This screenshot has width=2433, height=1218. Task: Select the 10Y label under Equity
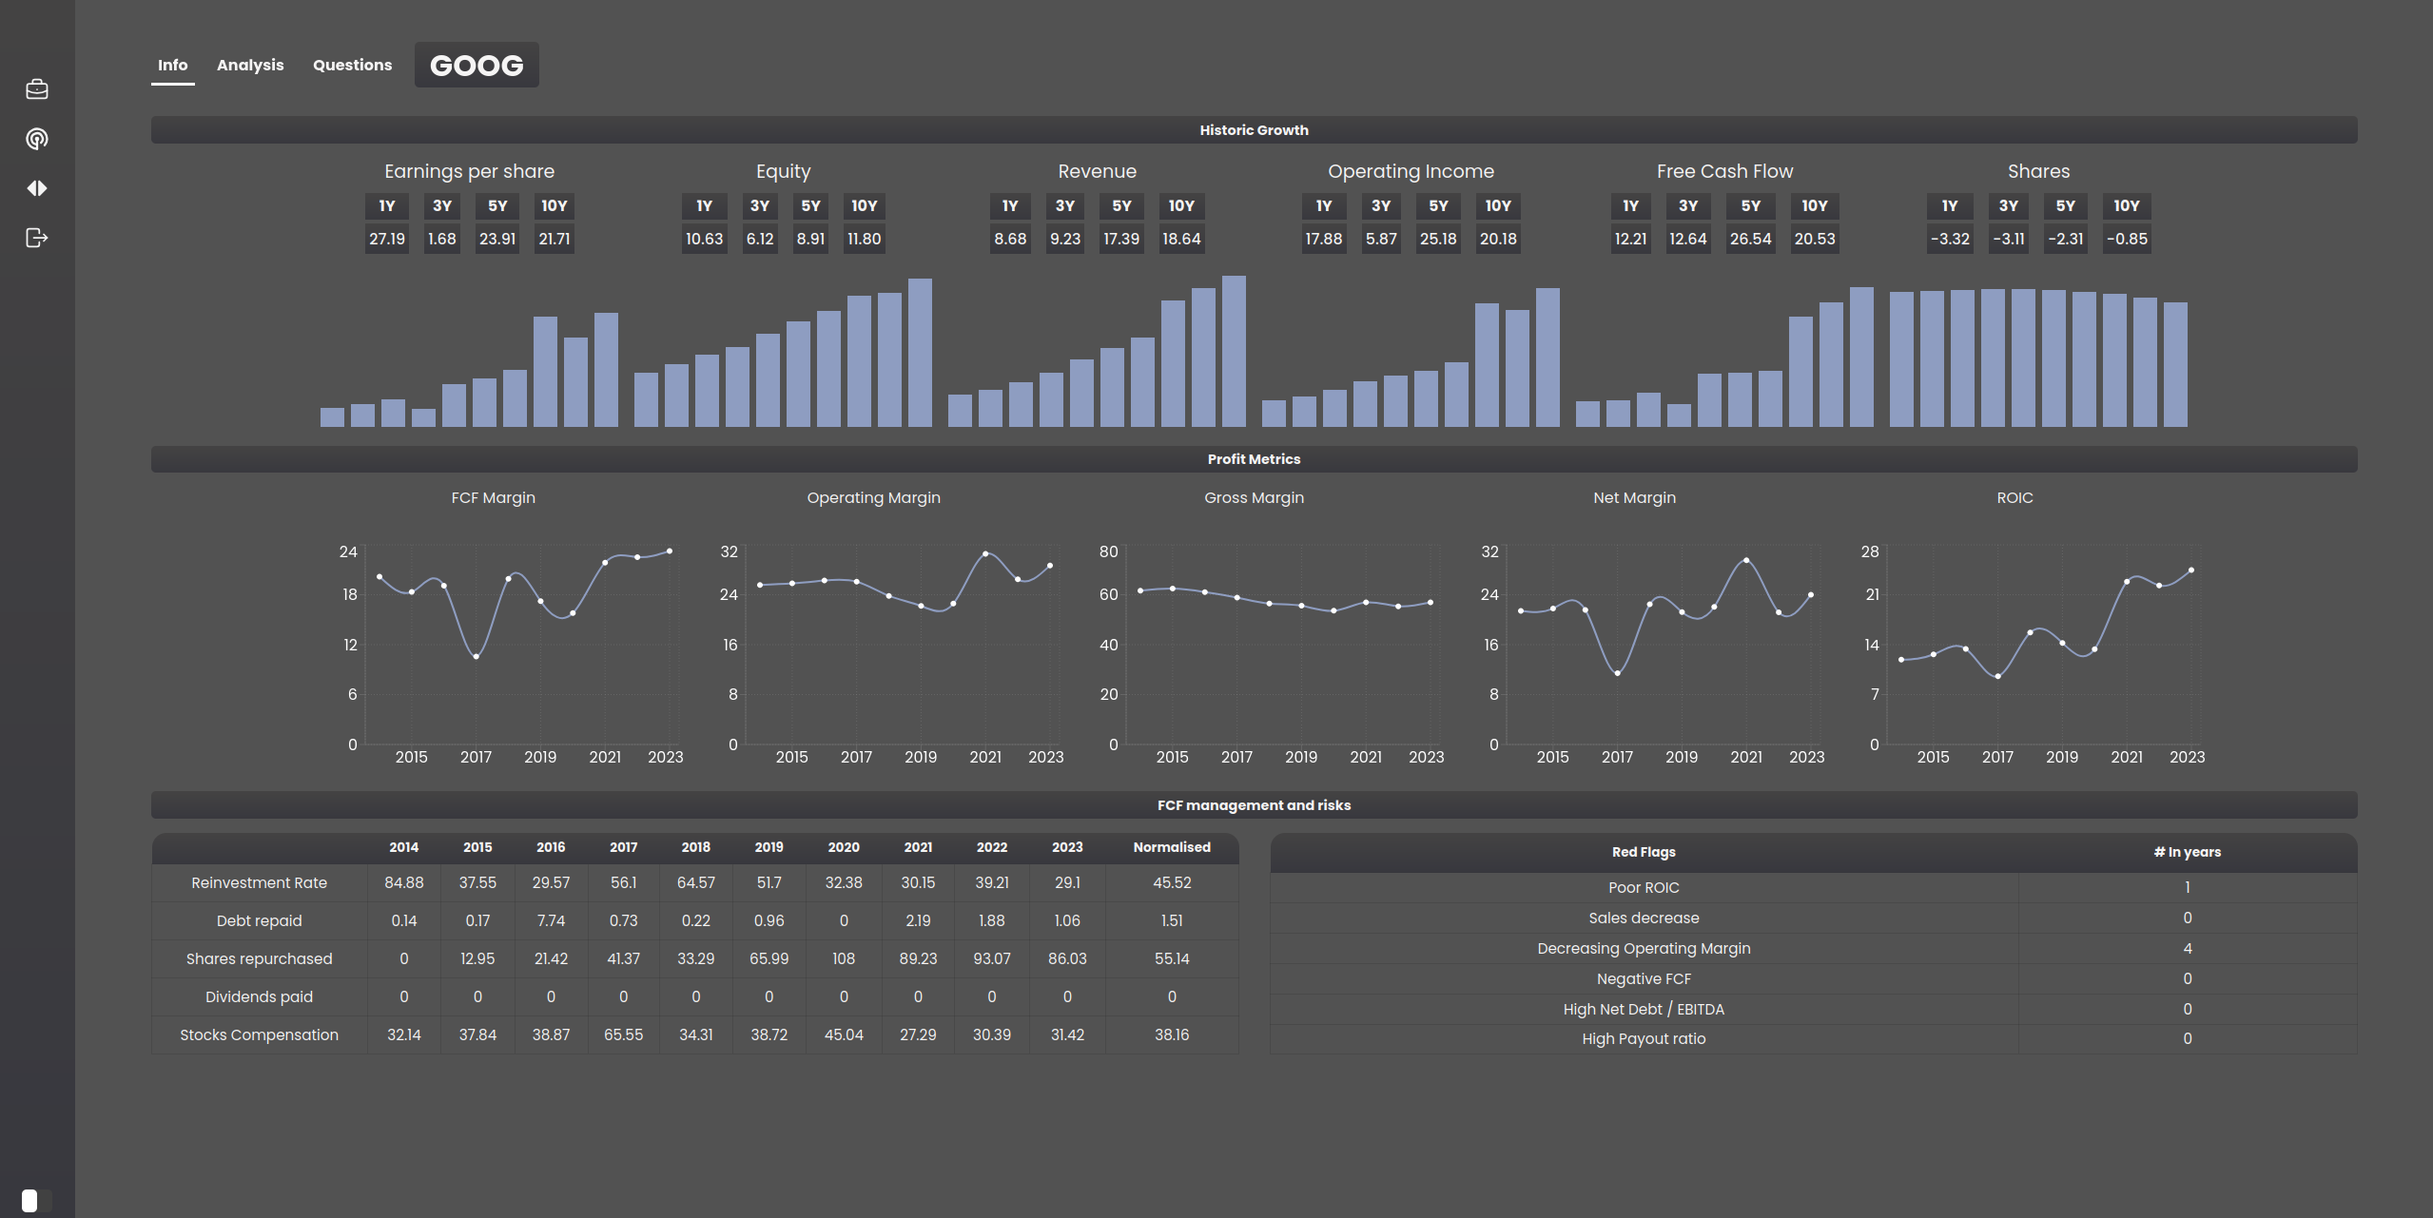864,205
